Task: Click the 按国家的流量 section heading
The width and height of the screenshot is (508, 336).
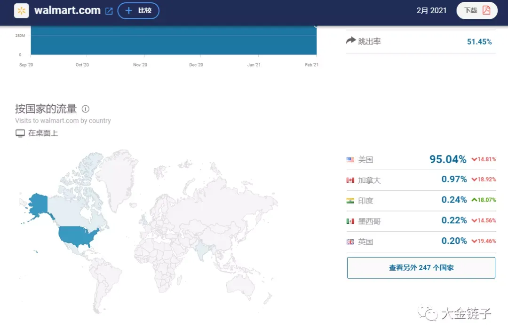Action: tap(46, 109)
